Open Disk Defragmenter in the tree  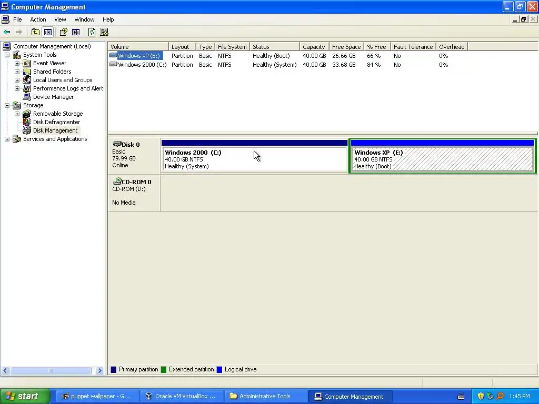(x=56, y=122)
